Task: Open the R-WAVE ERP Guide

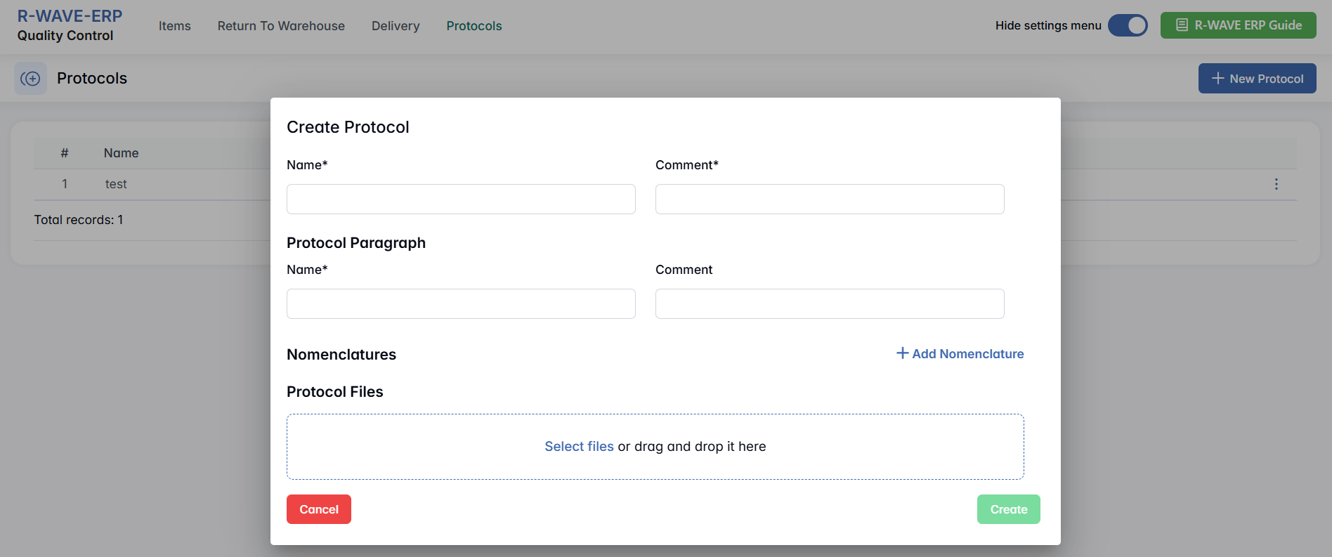Action: (1239, 25)
